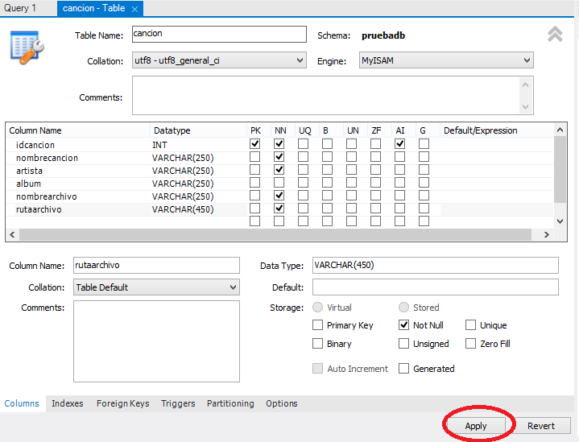579x442 pixels.
Task: Enable PK checkbox for artista
Action: click(x=254, y=170)
